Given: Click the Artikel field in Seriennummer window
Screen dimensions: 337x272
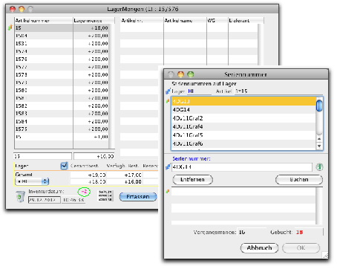Looking at the screenshot, I should click(278, 91).
